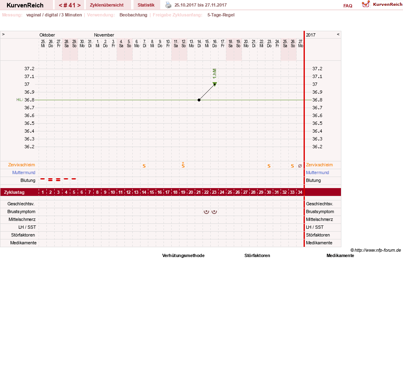The width and height of the screenshot is (403, 370).
Task: Click the 'LH / SST' label left of the chart
Action: 27,228
